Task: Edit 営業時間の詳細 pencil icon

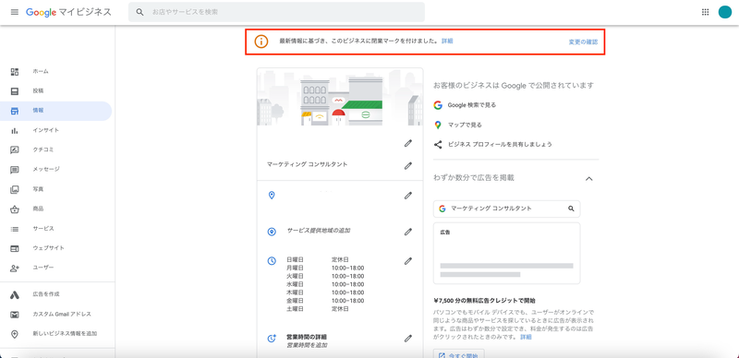Action: (x=408, y=338)
